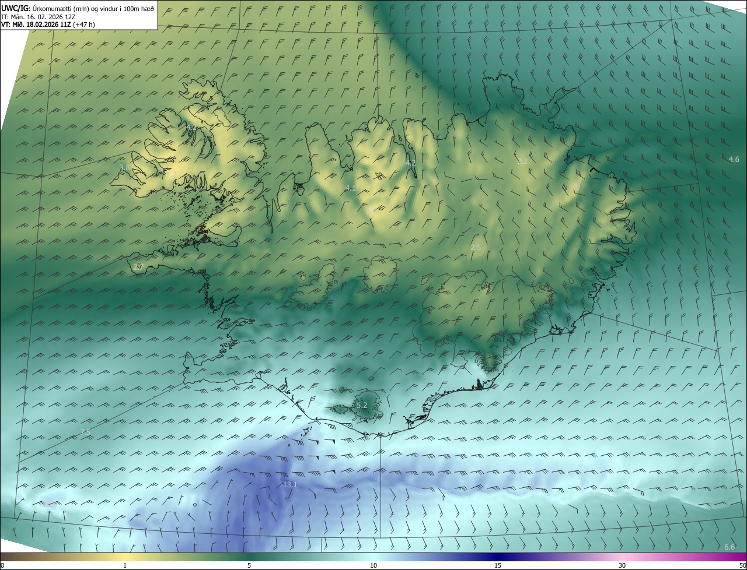The image size is (747, 570).
Task: Click the light pink colour band above the 30 tick
Action: (x=622, y=557)
